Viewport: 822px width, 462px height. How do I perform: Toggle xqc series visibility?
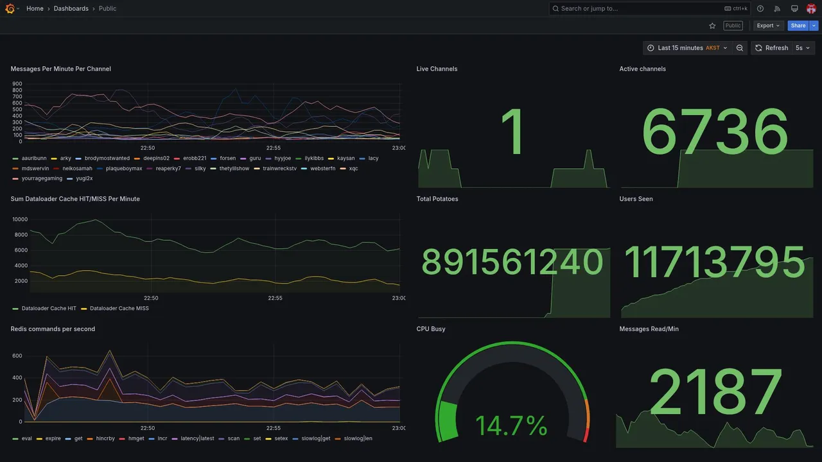pyautogui.click(x=353, y=169)
